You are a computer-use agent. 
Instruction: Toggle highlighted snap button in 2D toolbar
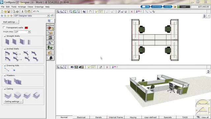101,12
